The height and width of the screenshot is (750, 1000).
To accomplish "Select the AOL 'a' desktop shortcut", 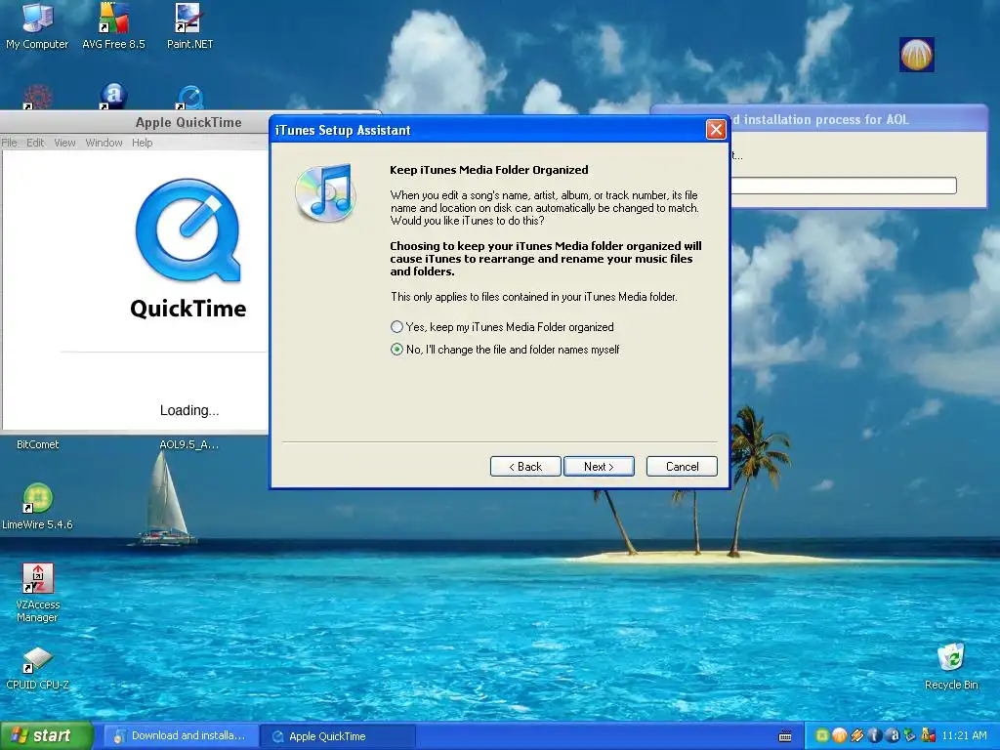I will pyautogui.click(x=113, y=97).
